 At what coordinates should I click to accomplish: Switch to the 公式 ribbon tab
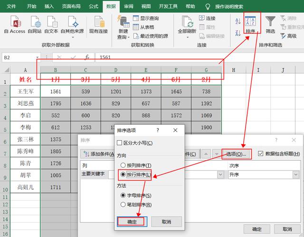point(94,7)
